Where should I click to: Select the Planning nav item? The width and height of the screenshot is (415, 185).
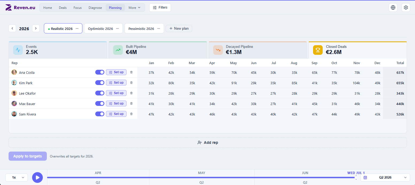pos(115,7)
